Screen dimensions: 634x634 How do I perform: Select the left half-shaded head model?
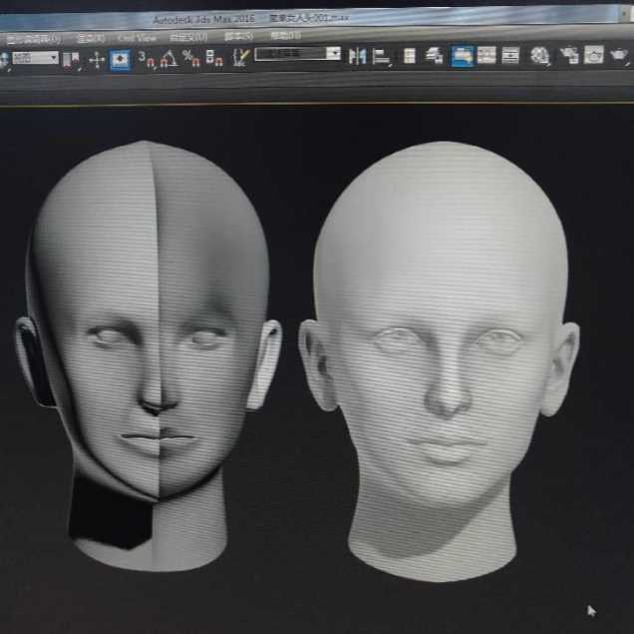pos(149,356)
